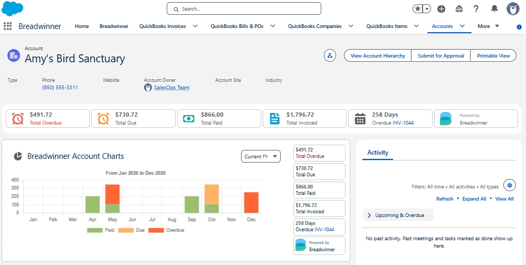Open the Global Actions plus icon
Screen dimensions: 526x265
coord(442,9)
